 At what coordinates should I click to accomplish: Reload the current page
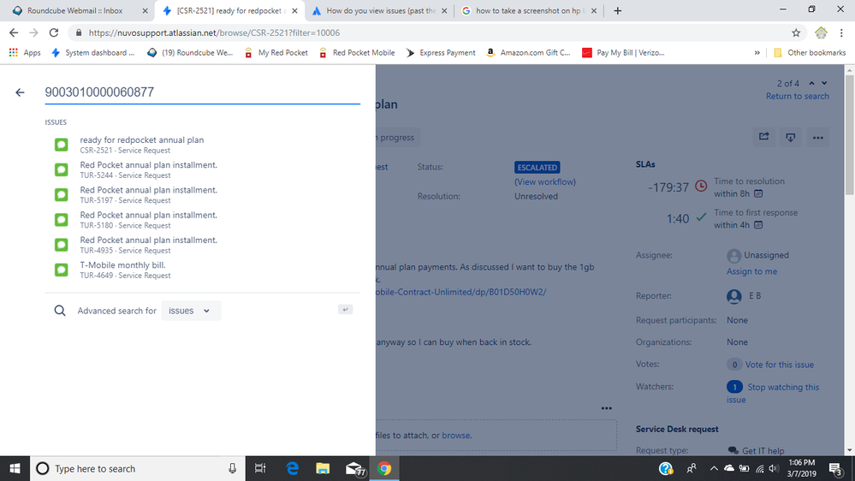coord(53,33)
